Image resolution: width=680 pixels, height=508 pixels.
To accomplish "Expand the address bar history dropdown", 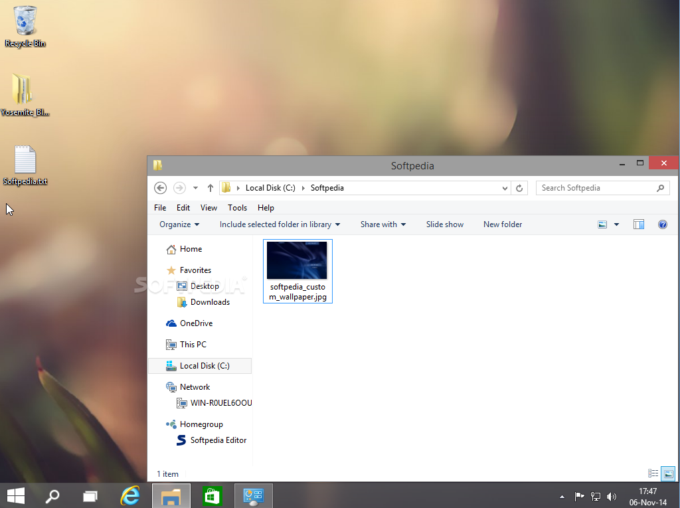I will pyautogui.click(x=505, y=188).
